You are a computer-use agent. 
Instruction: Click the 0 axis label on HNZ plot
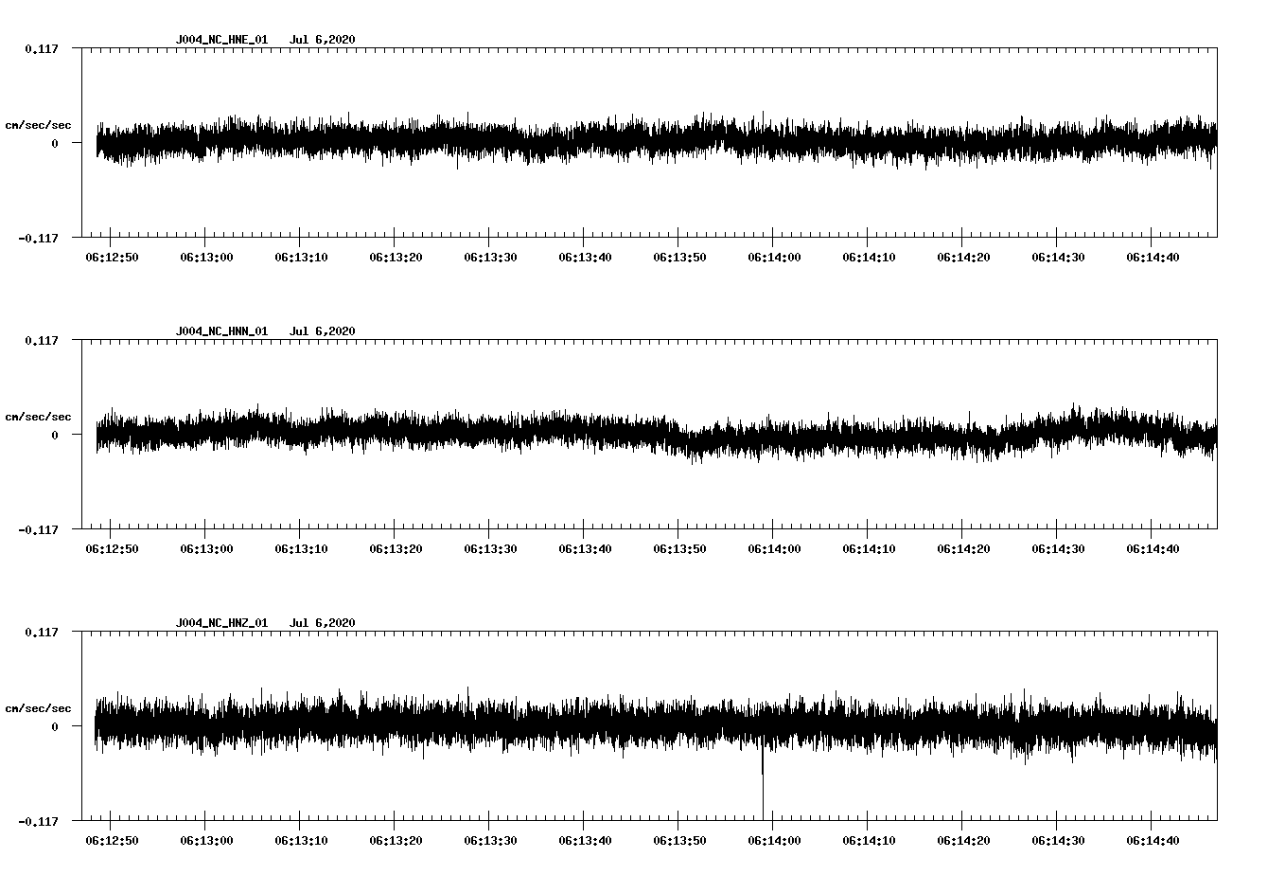pos(55,726)
